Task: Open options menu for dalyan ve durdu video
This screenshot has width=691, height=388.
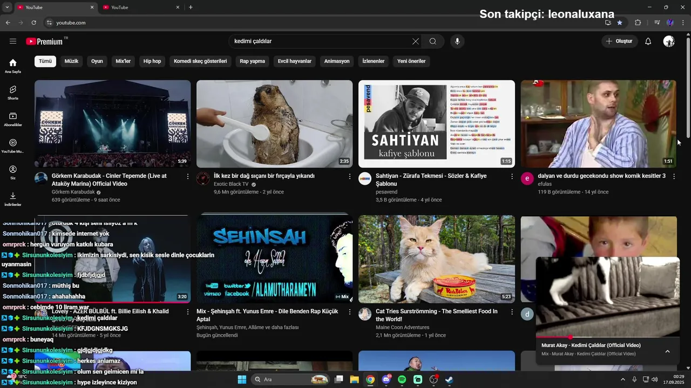Action: tap(674, 176)
